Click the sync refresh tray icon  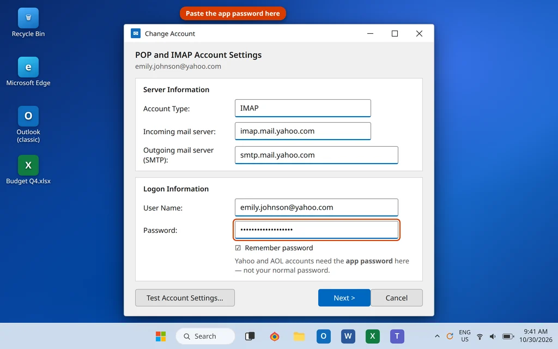(x=450, y=336)
